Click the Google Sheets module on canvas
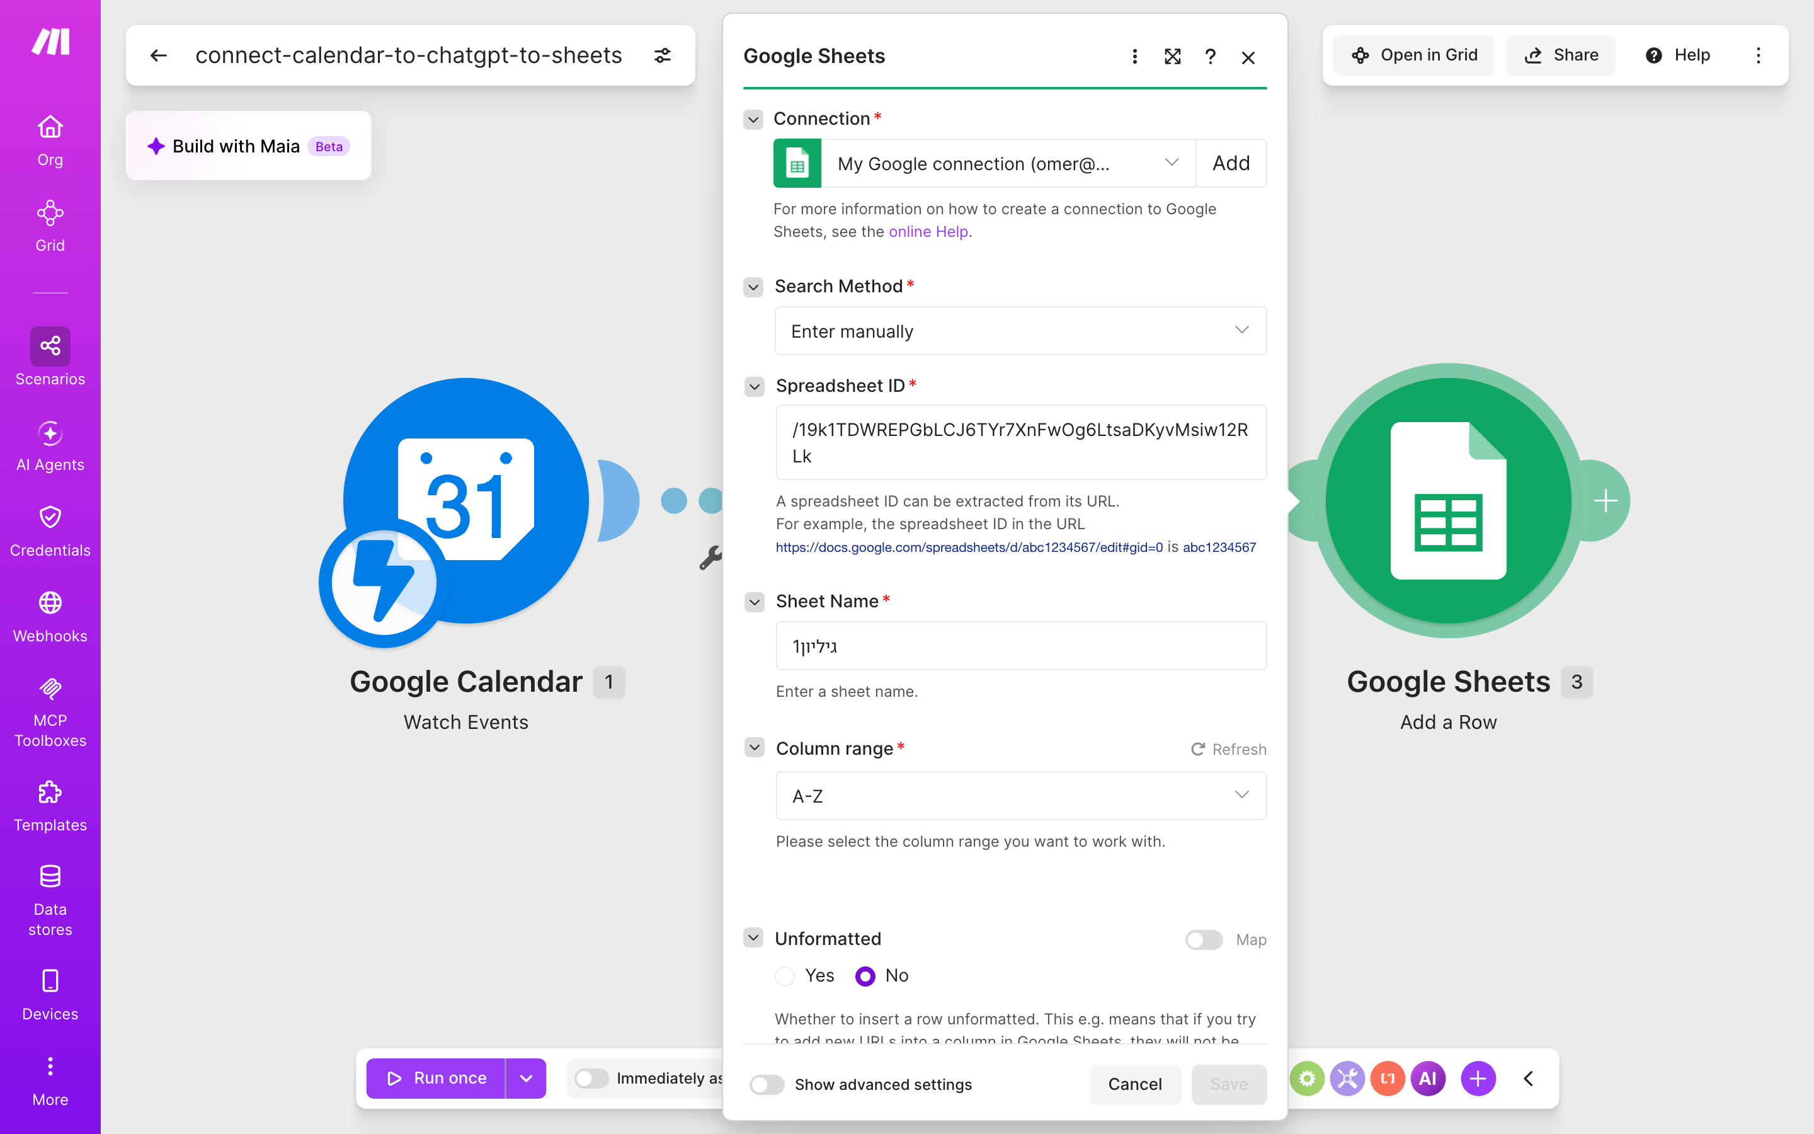The image size is (1814, 1134). (1448, 501)
